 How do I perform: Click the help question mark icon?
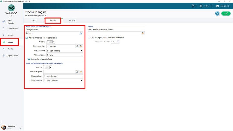193,6
